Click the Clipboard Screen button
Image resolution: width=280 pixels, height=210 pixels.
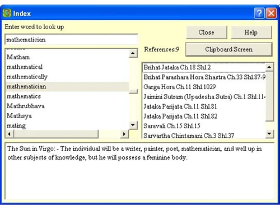pos(229,49)
